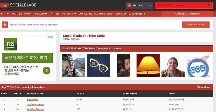Open the SOS logo team thumbnail

[x=198, y=66]
